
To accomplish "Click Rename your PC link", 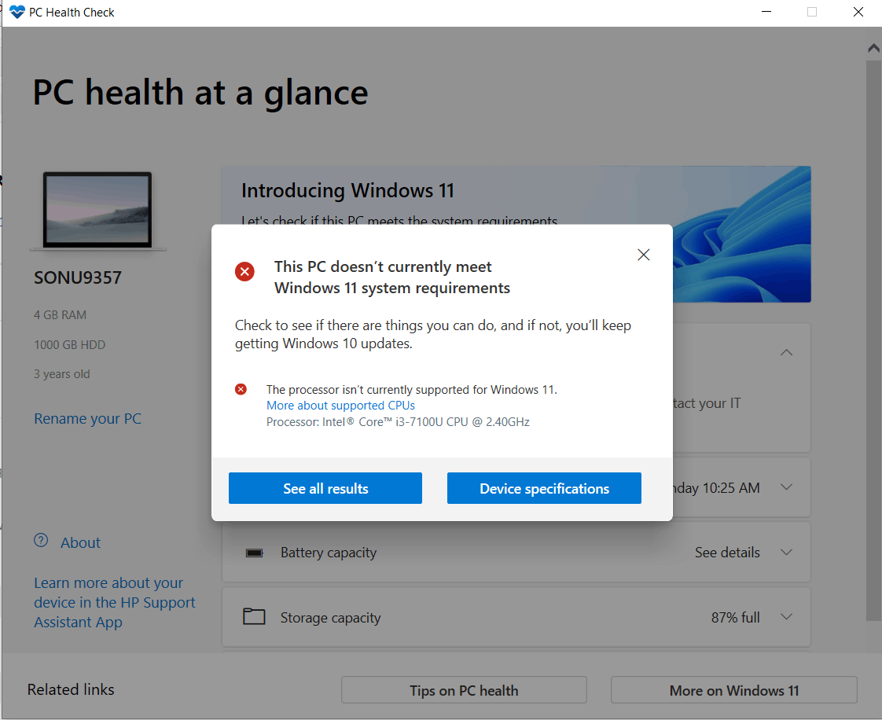I will (x=88, y=418).
